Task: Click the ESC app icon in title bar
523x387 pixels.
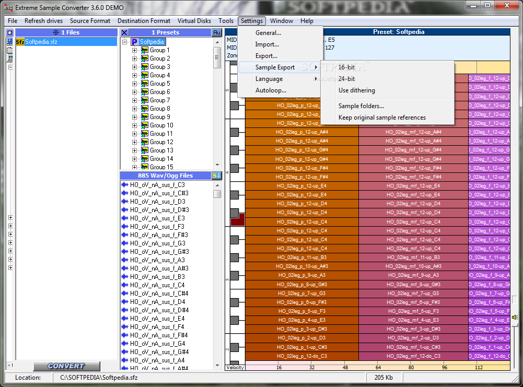Action: coord(8,7)
